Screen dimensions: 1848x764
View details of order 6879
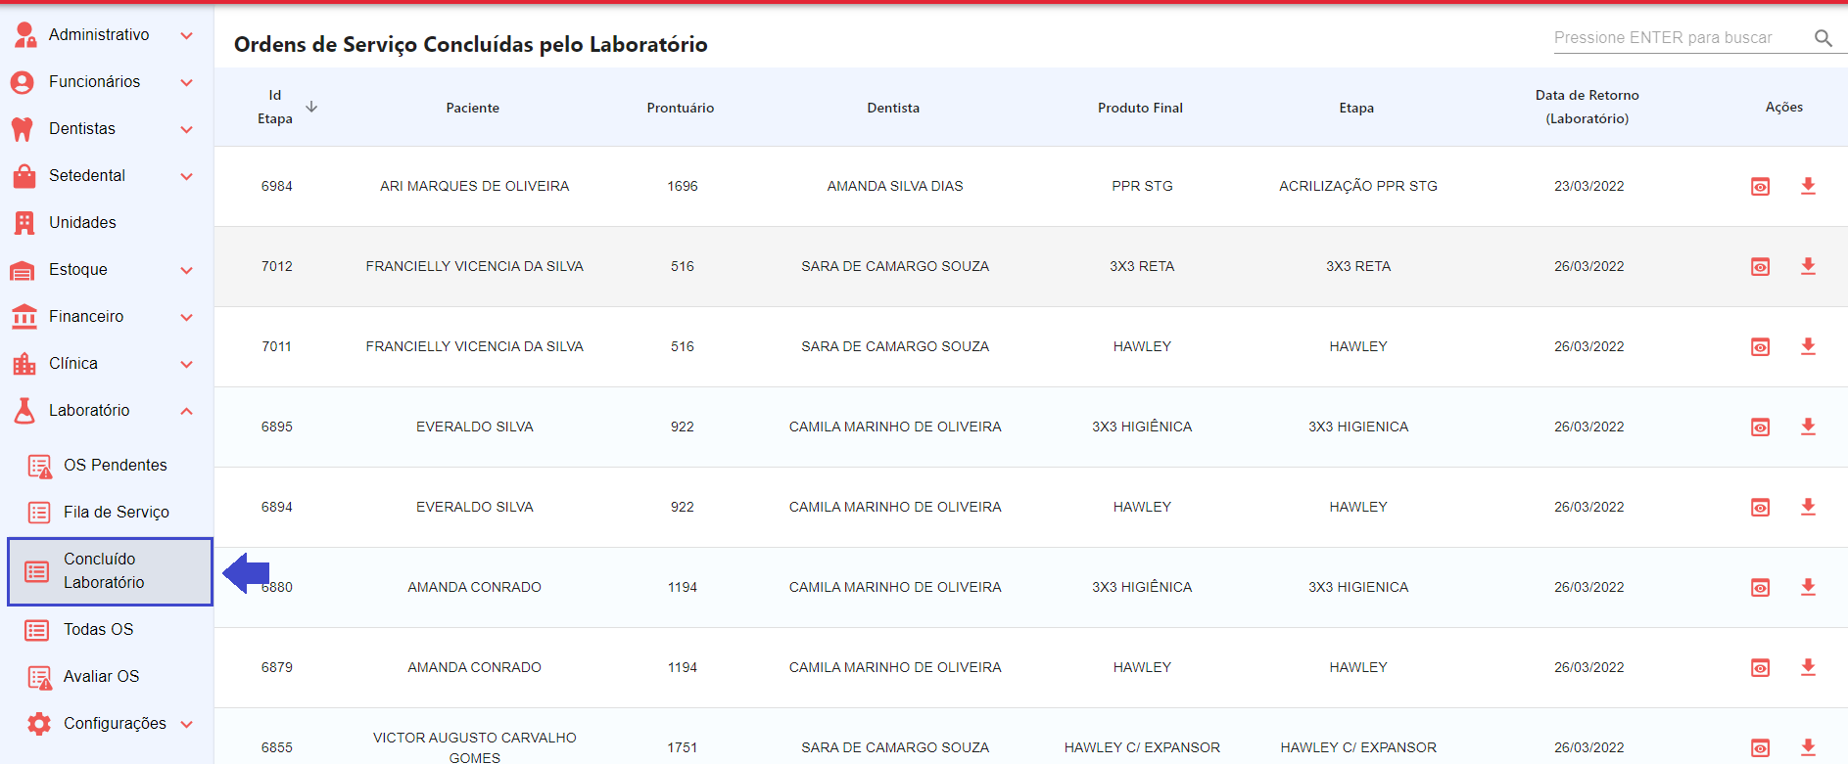click(x=1760, y=668)
